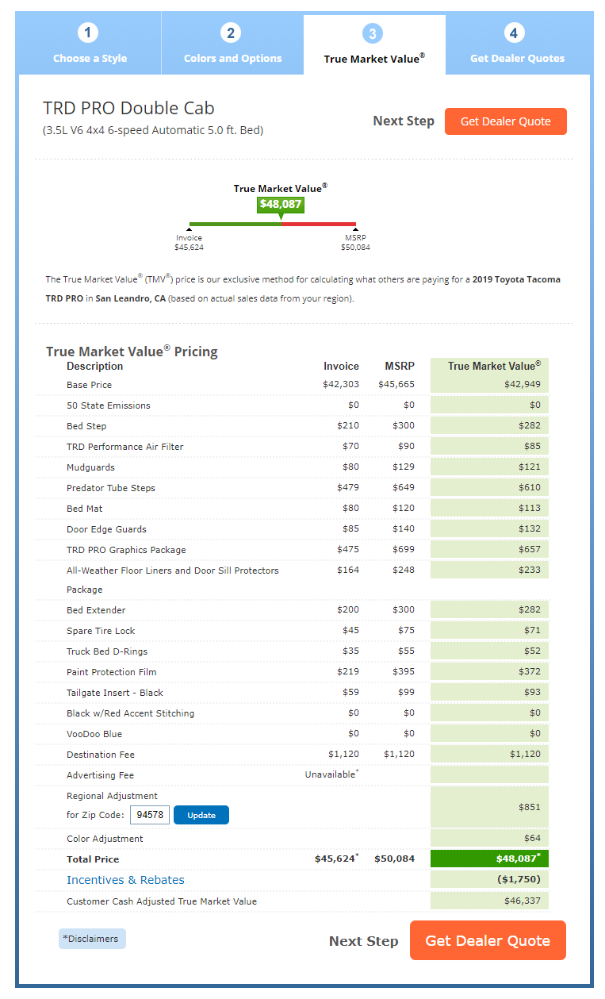Click the $479 Predator Tube Steps invoice

pyautogui.click(x=348, y=488)
